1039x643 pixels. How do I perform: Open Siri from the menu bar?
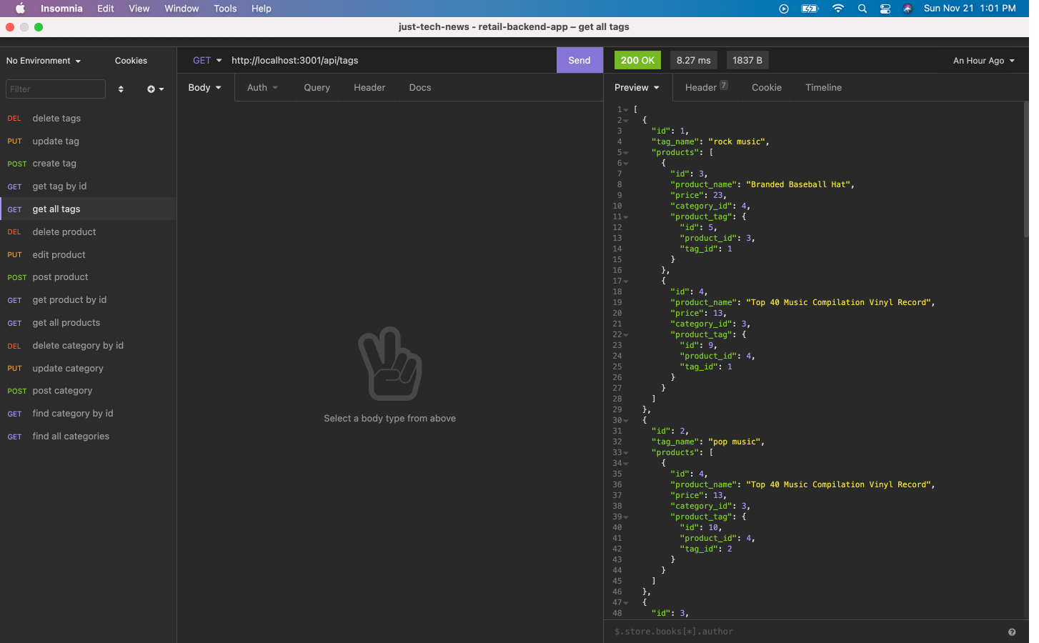(x=908, y=9)
